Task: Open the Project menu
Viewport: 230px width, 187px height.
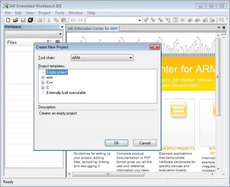Action: tap(44, 13)
